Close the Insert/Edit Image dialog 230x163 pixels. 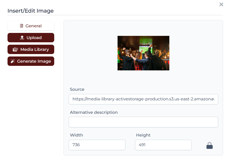221,4
